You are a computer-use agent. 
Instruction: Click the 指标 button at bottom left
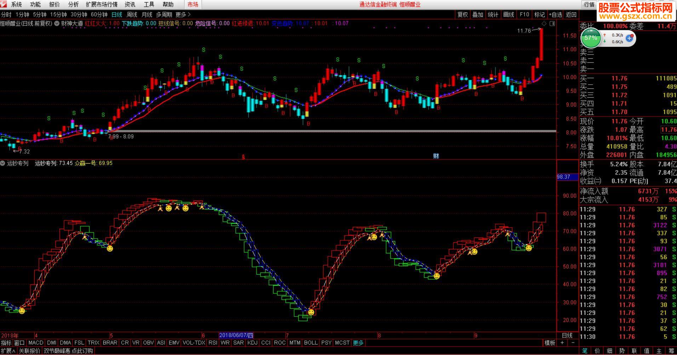pos(6,343)
